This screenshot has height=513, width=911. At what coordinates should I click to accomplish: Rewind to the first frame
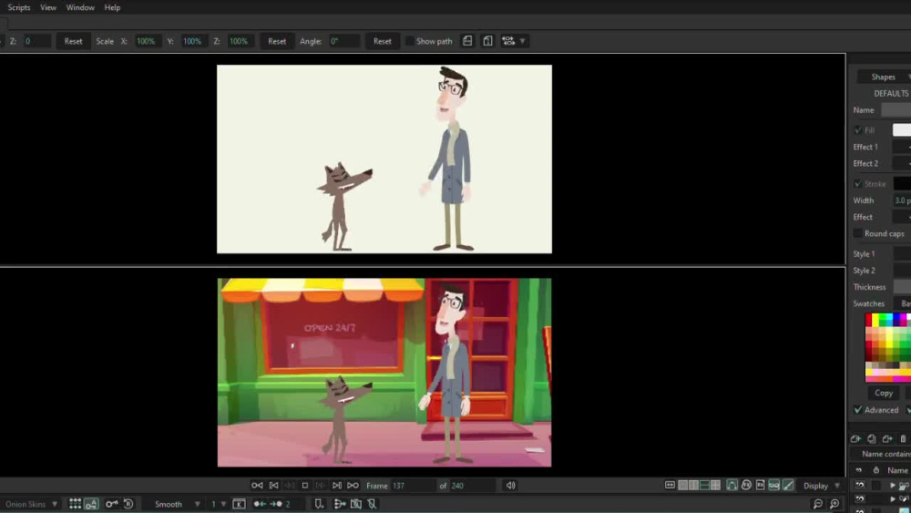click(258, 485)
